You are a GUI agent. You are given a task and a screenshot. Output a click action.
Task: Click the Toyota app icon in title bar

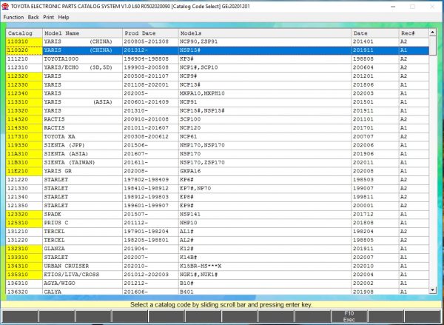click(x=5, y=6)
